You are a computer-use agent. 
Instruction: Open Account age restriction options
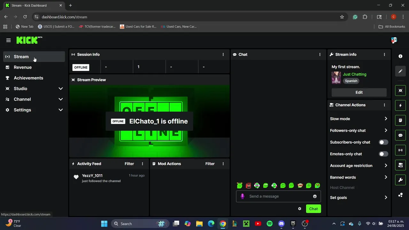[359, 165]
